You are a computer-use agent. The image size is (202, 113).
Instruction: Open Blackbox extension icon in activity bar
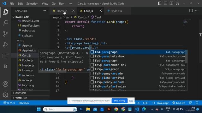[x=5, y=66]
